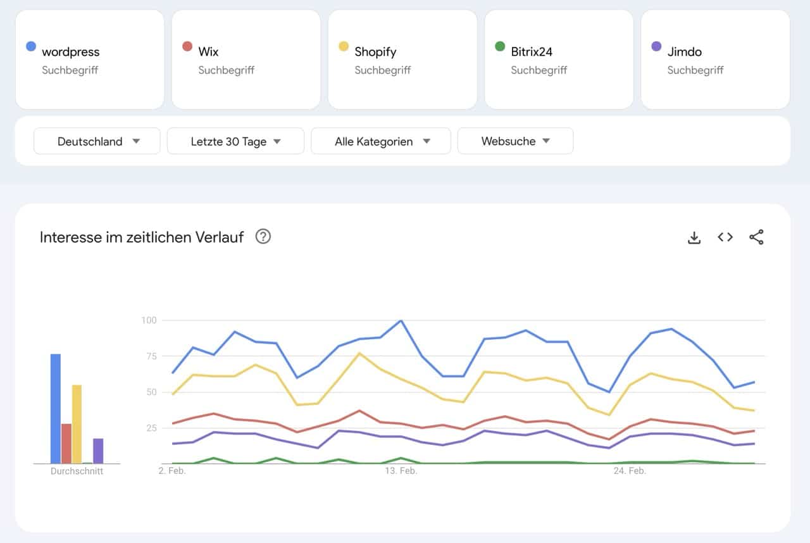
Task: Click the 75 value on the y-axis
Action: (x=151, y=356)
